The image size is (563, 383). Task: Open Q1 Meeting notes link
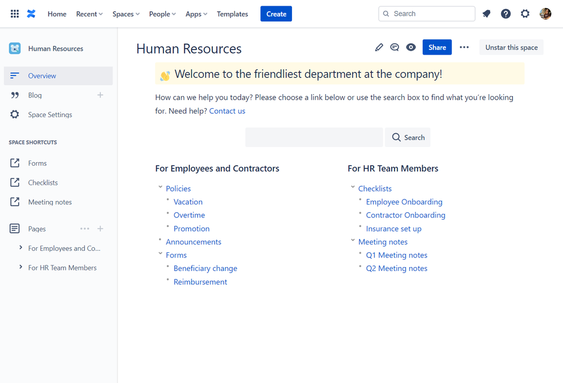click(x=396, y=255)
